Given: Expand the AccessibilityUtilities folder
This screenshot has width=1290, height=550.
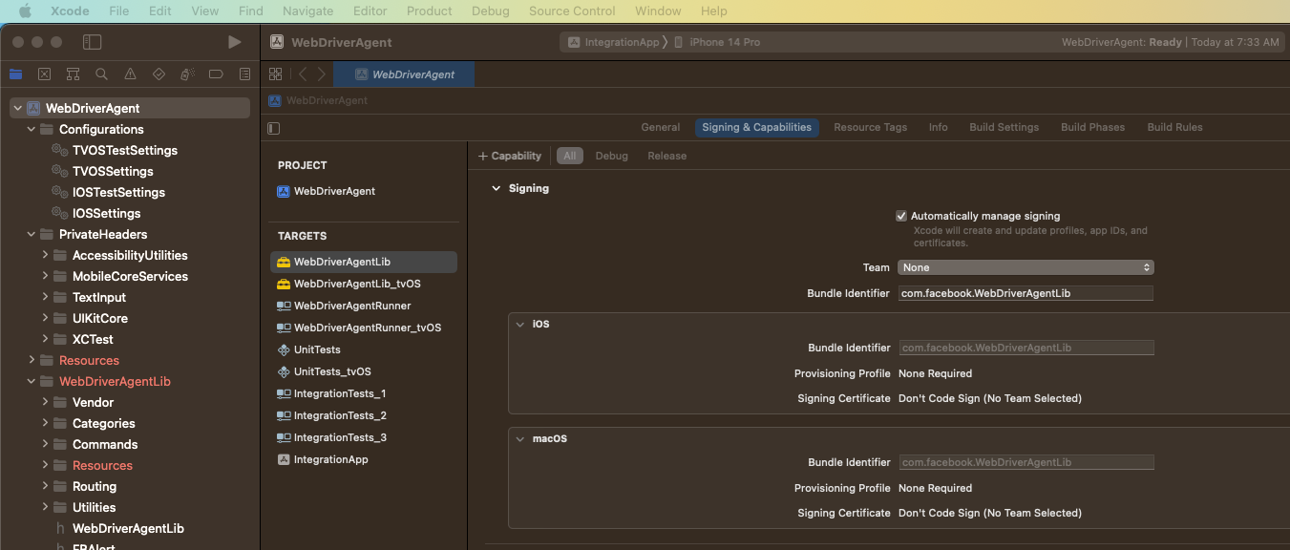Looking at the screenshot, I should tap(46, 255).
